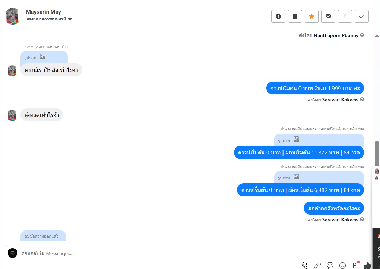Toggle the orange star follow-up icon
The image size is (380, 269).
pos(312,16)
